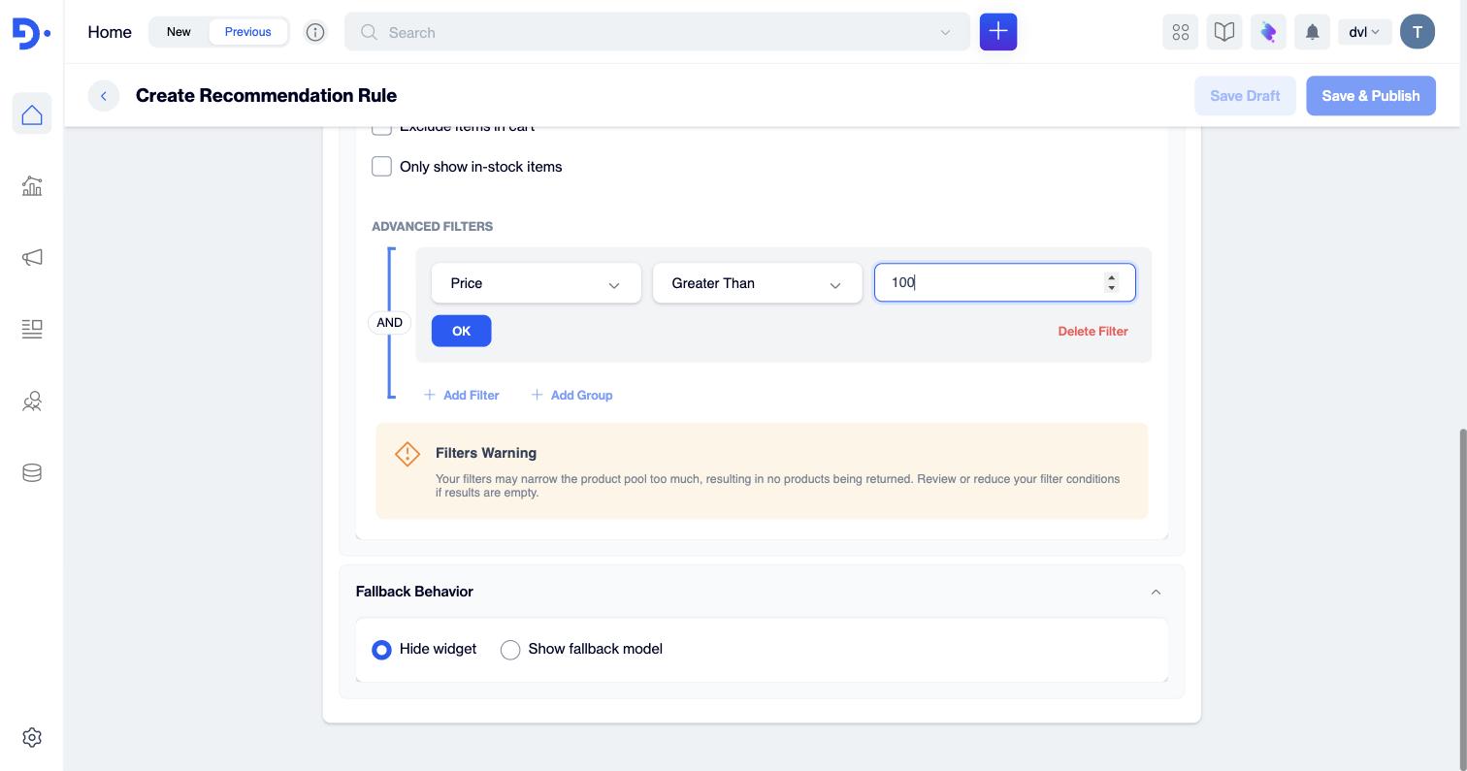Enable Only show in-stock items checkbox

[x=381, y=167]
